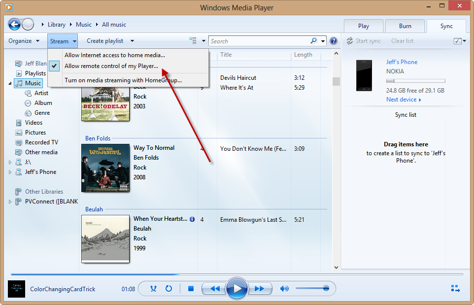The width and height of the screenshot is (474, 305).
Task: Mute the volume speaker icon
Action: click(284, 289)
